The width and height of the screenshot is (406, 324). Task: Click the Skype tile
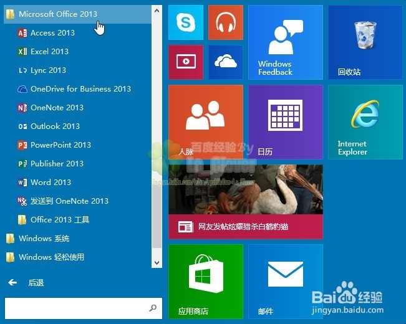pyautogui.click(x=186, y=22)
